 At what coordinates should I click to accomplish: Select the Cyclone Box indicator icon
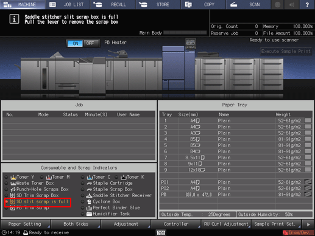tap(89, 202)
